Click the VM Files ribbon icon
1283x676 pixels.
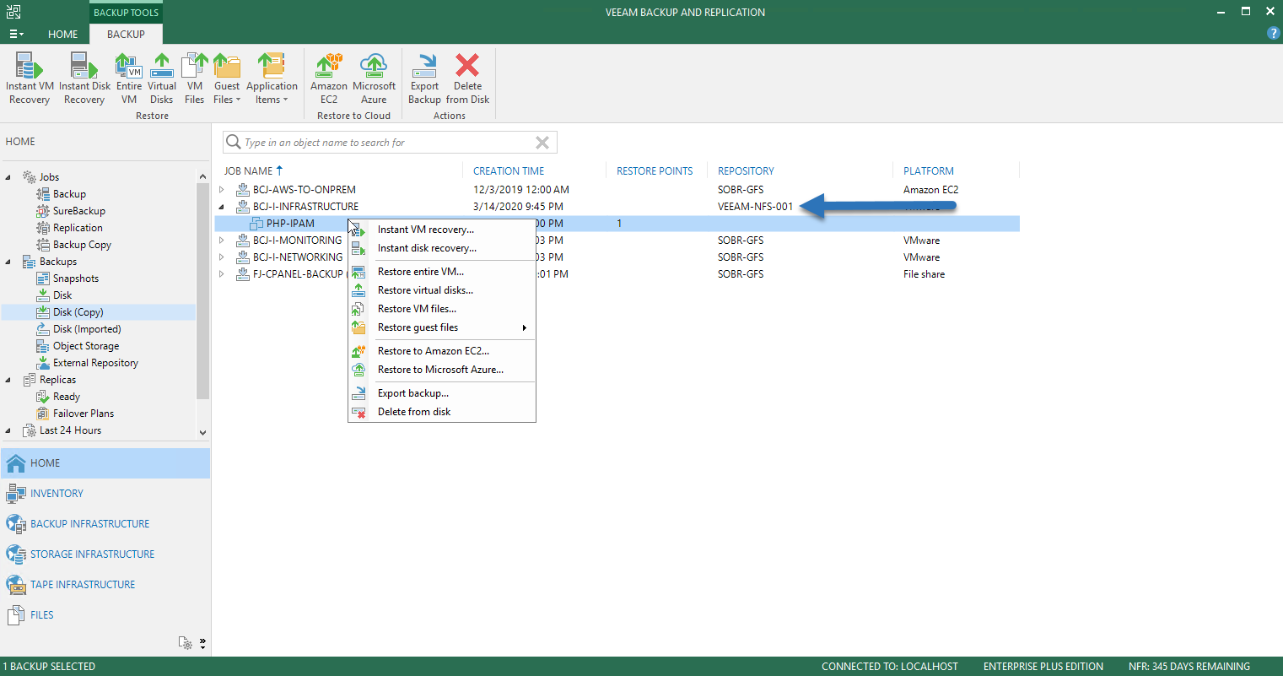(x=195, y=78)
